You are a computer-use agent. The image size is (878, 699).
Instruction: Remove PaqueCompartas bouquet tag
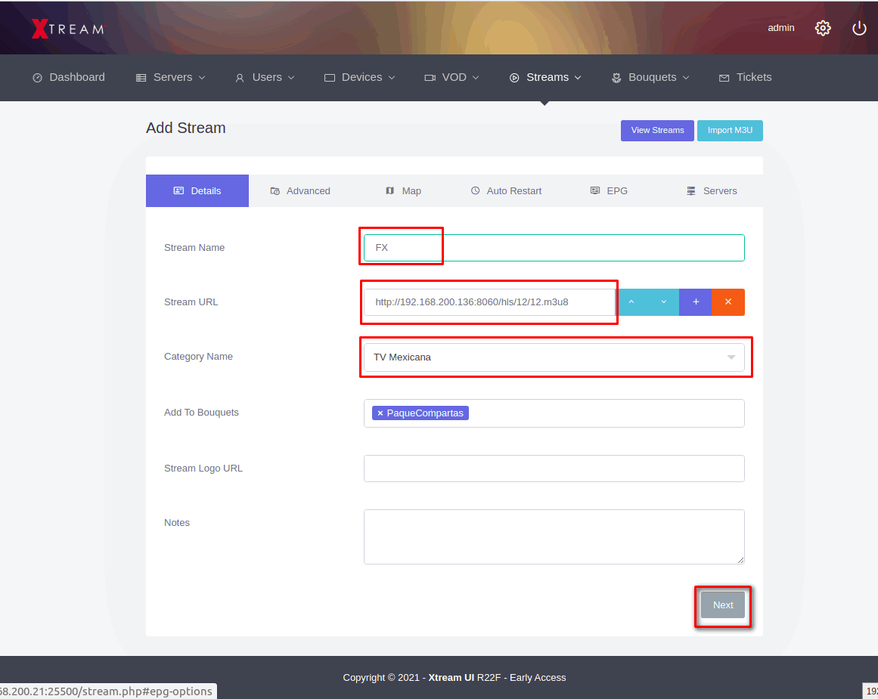coord(380,413)
